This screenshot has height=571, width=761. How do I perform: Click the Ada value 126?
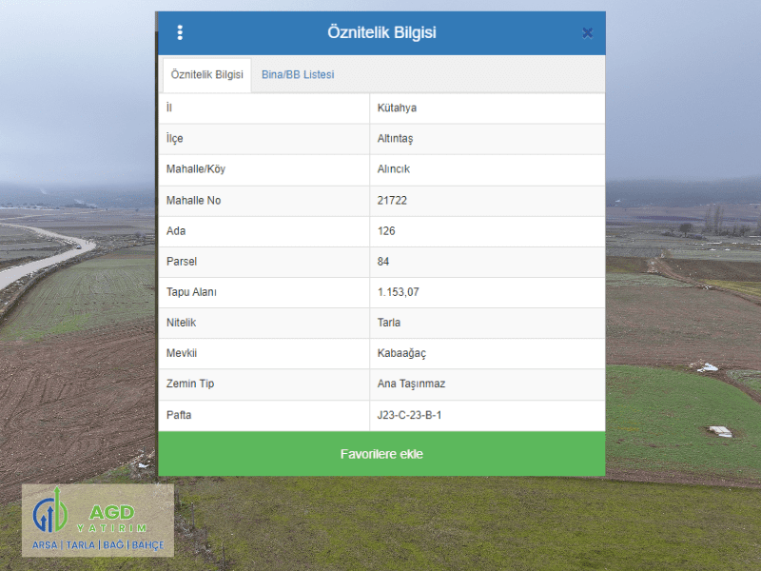[x=386, y=231]
